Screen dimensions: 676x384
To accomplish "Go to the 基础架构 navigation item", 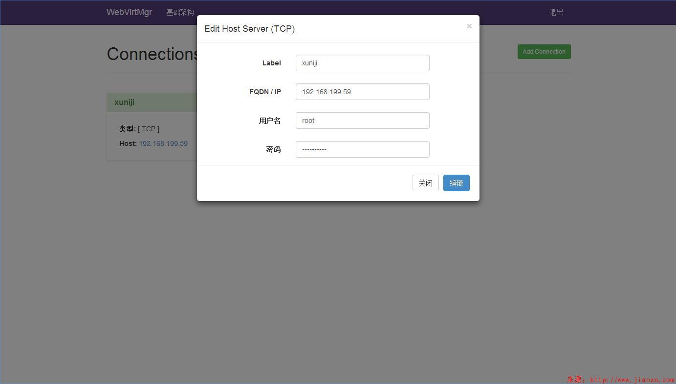I will click(x=180, y=12).
